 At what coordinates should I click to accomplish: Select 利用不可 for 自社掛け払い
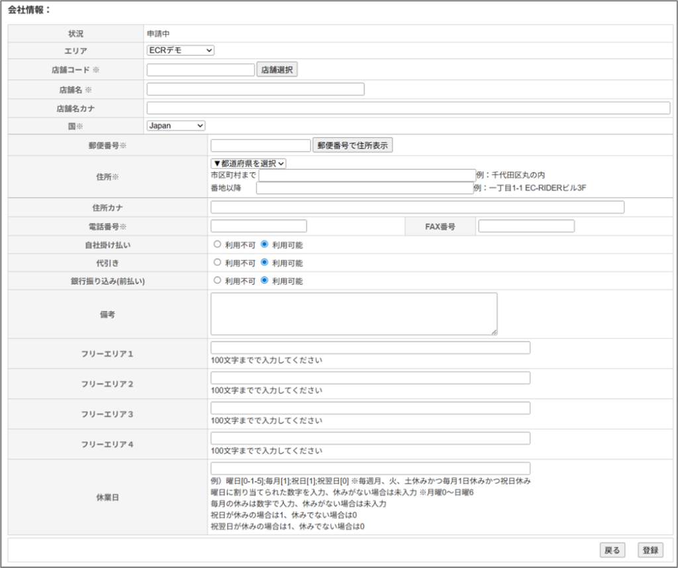217,244
